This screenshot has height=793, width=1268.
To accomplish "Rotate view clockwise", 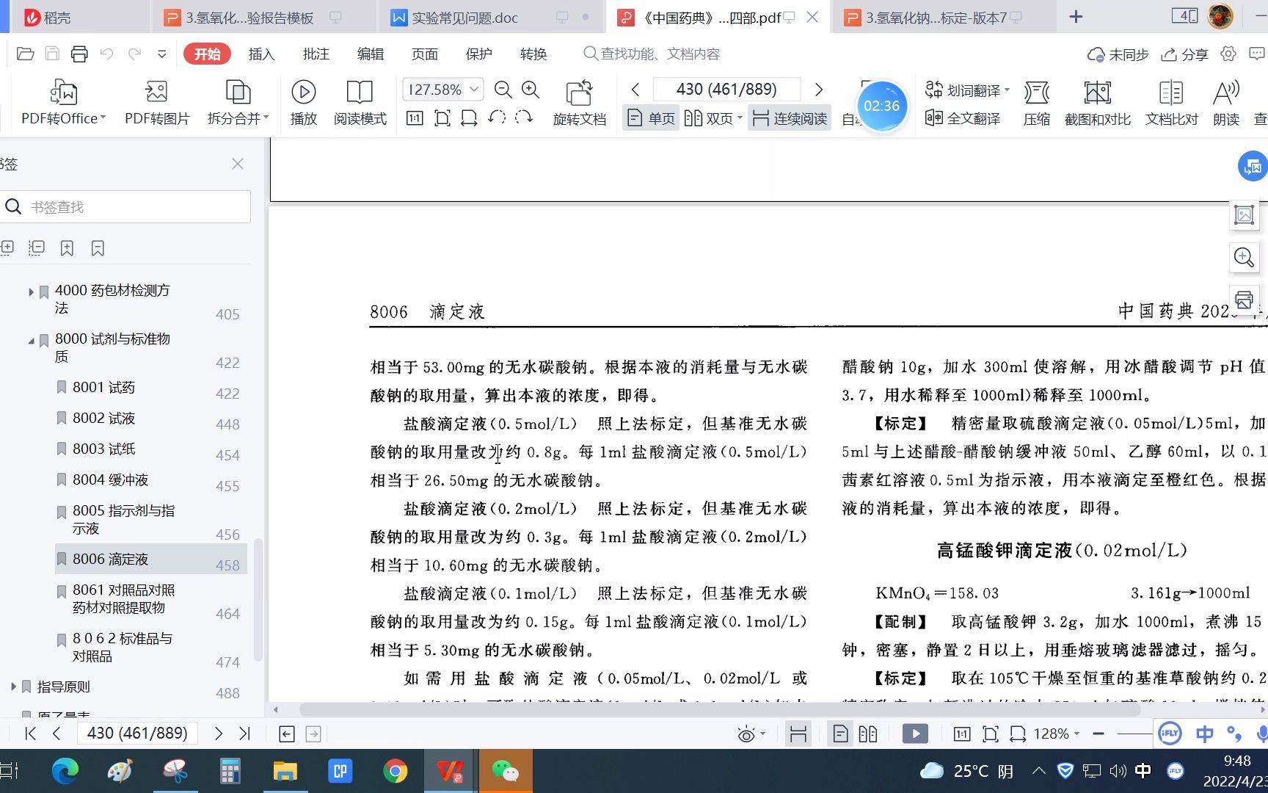I will (523, 117).
